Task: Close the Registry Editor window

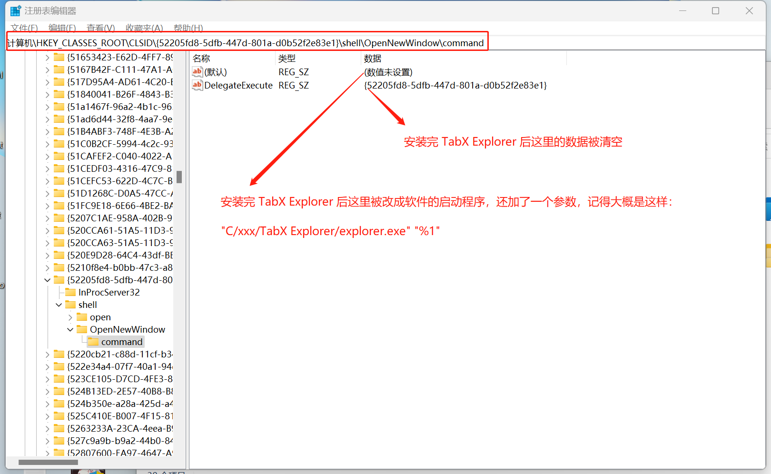Action: pyautogui.click(x=749, y=10)
